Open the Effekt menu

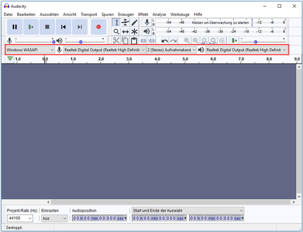[x=143, y=14]
